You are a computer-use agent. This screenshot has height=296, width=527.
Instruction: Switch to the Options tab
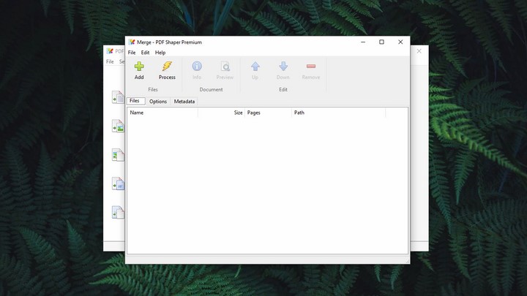click(x=158, y=102)
